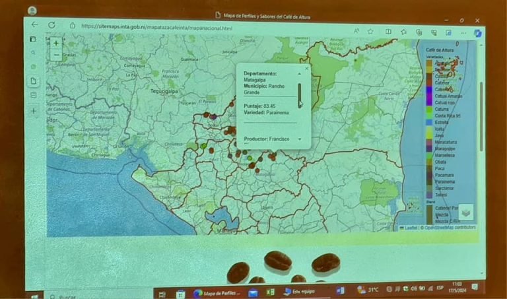Open the Copilot icon in Edge
Image resolution: width=507 pixels, height=299 pixels.
477,33
